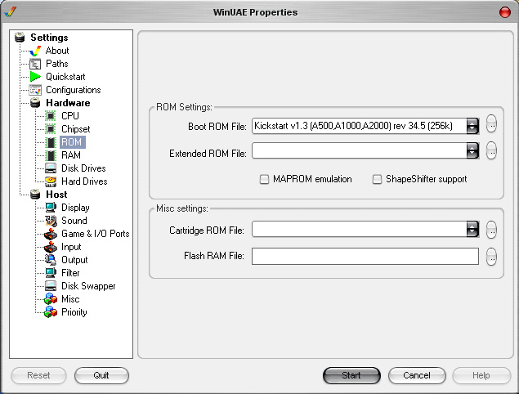Open Hard Drives settings label

(84, 181)
